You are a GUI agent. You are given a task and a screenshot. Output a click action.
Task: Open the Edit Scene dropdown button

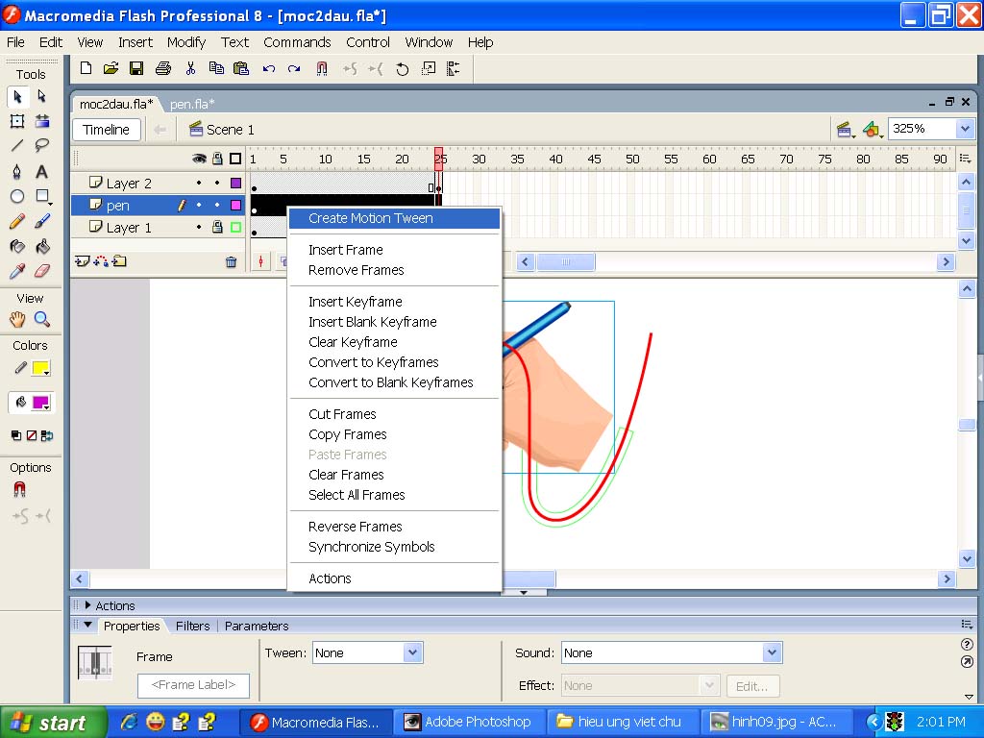point(845,130)
